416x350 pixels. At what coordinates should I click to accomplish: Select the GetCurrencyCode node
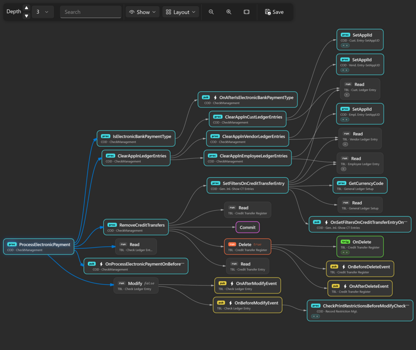coord(360,186)
